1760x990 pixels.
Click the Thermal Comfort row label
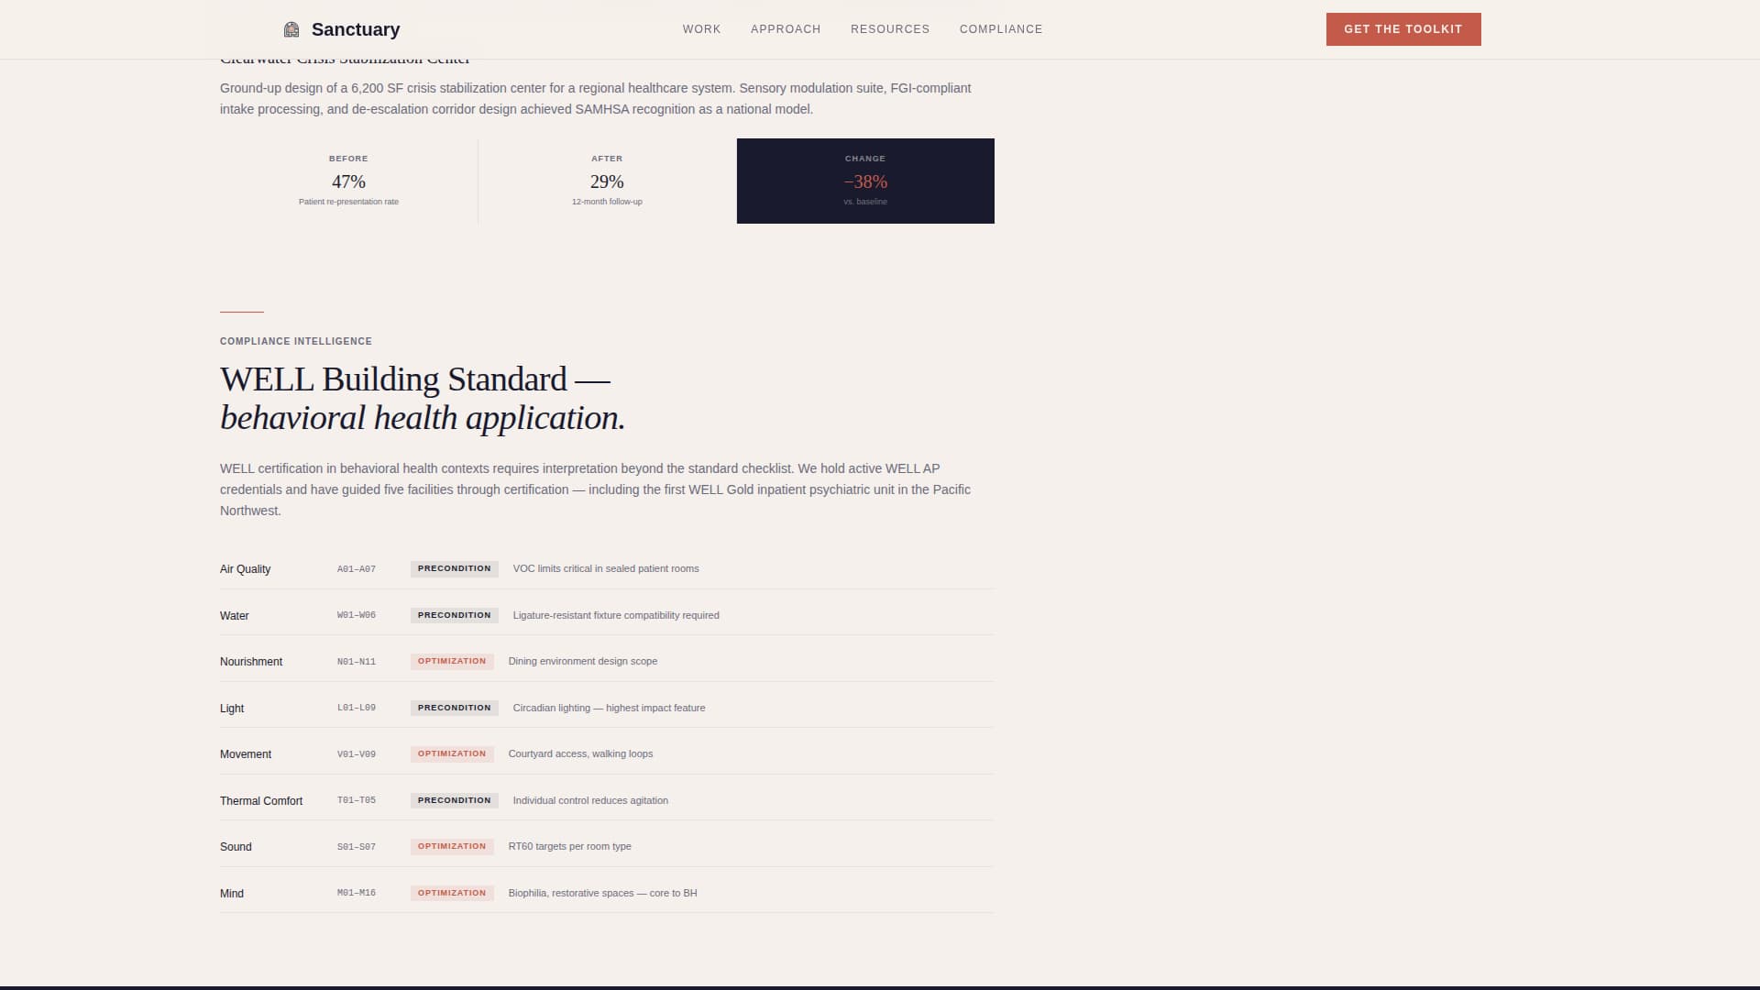261,801
